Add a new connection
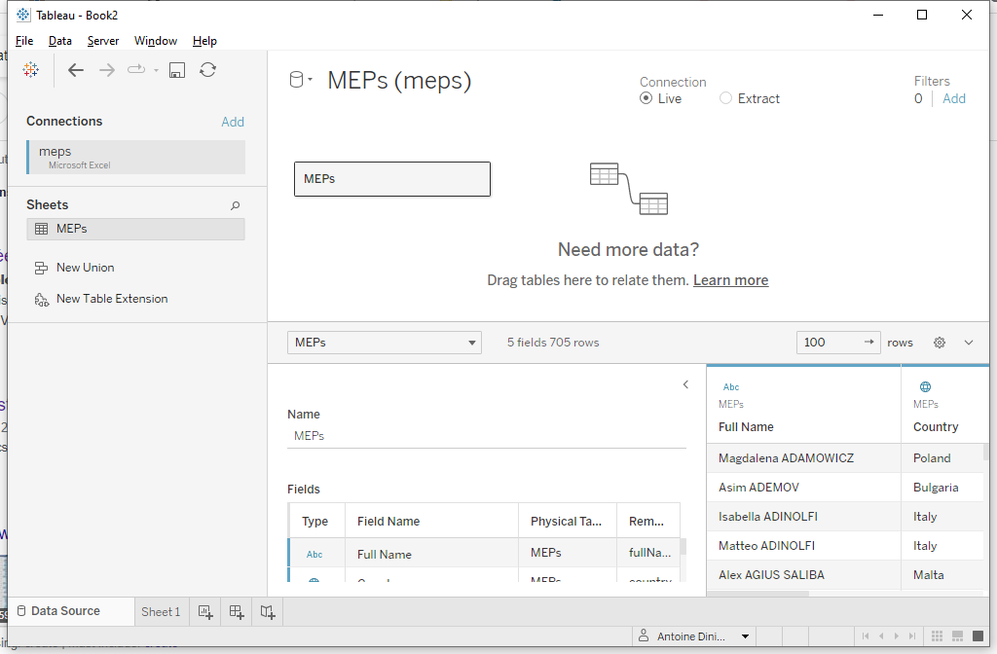Screen dimensions: 997x654 coord(233,122)
